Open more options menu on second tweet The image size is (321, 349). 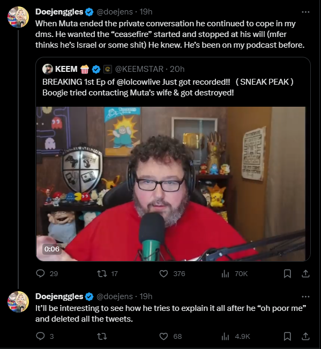[x=305, y=296]
